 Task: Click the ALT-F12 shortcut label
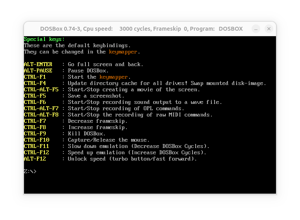pyautogui.click(x=35, y=159)
